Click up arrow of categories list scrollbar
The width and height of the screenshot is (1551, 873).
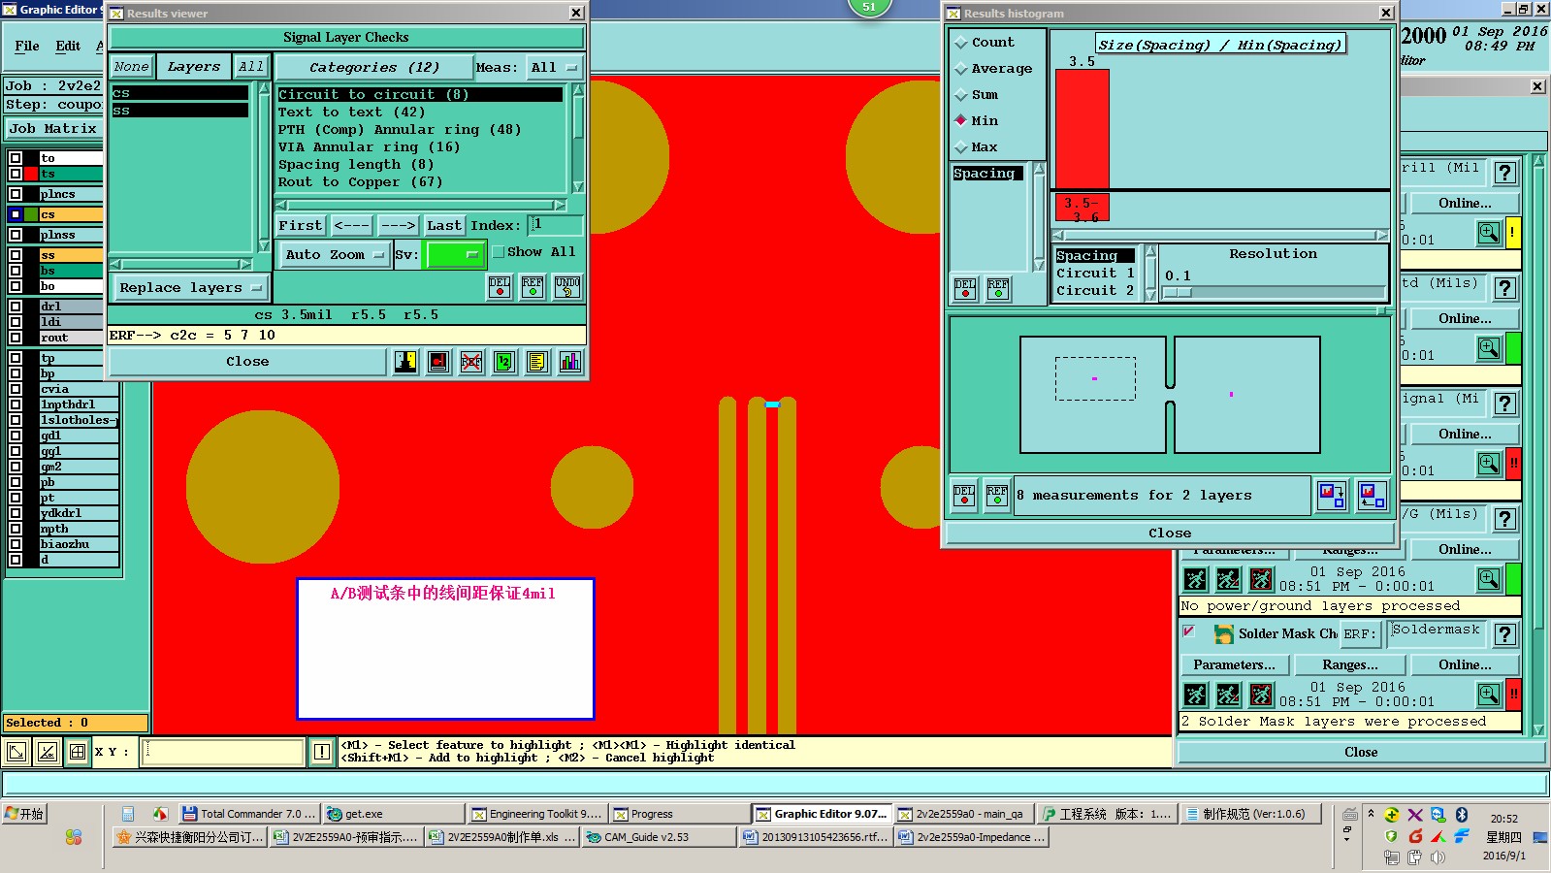578,90
